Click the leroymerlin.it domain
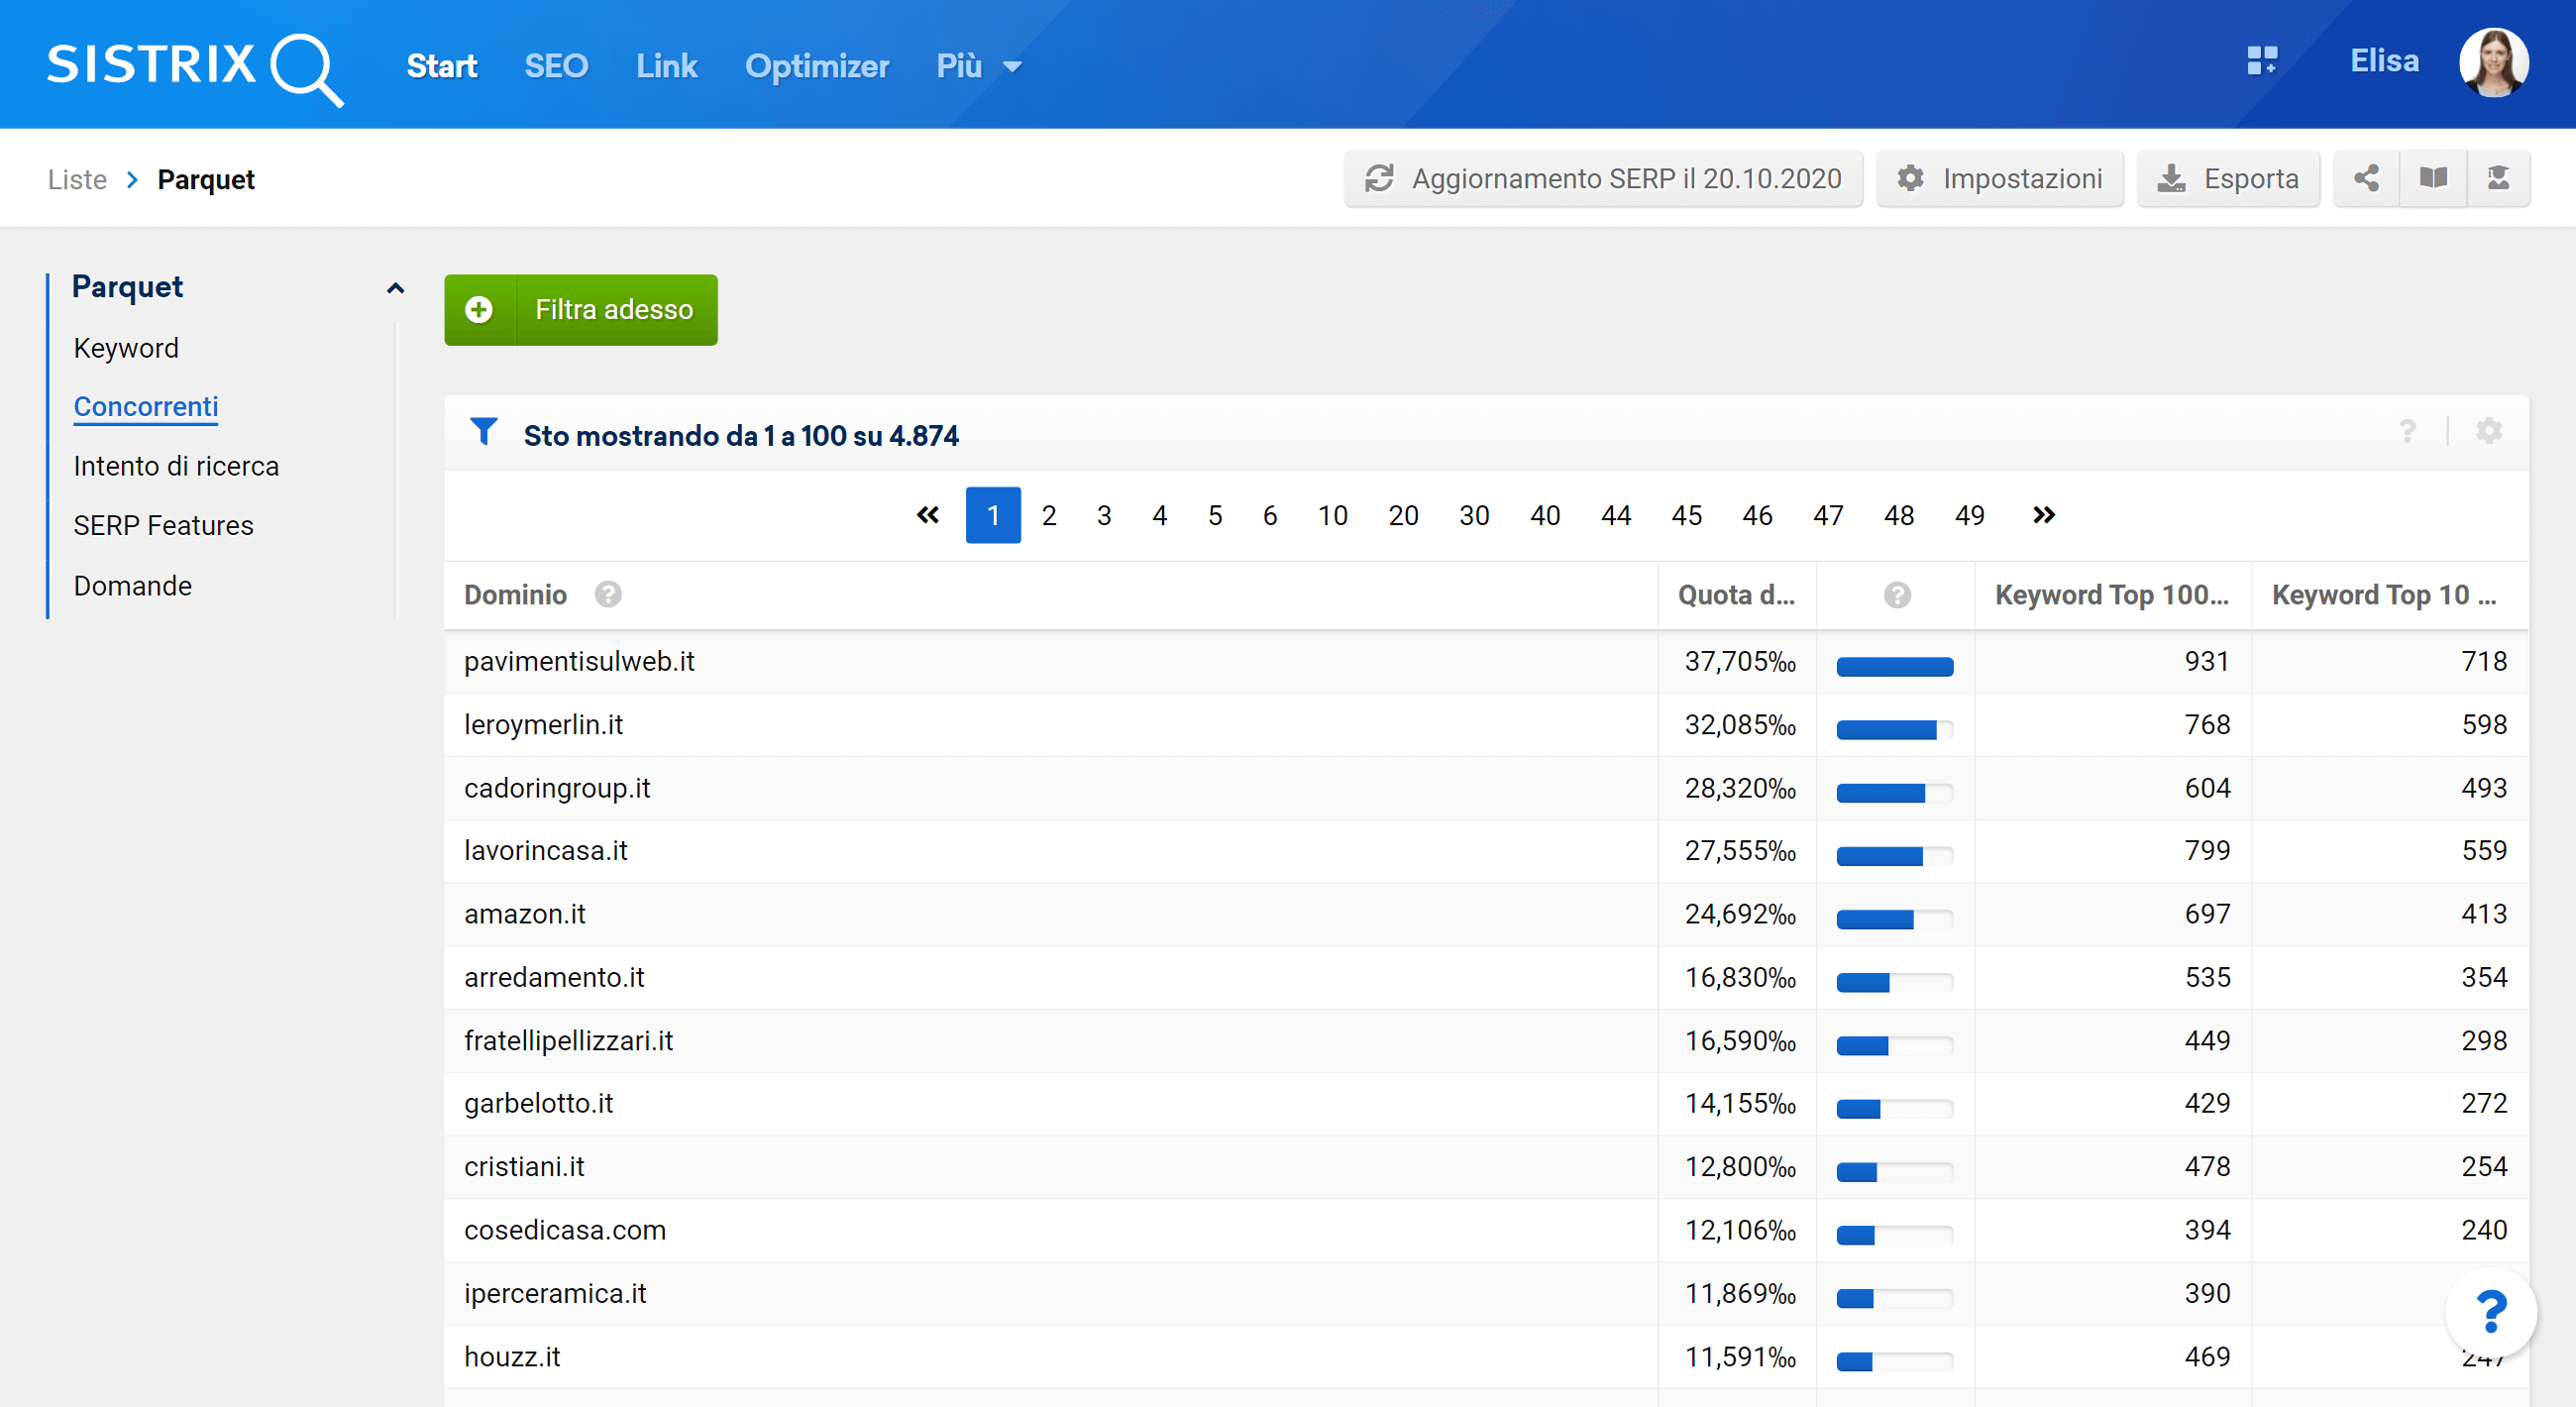Screen dimensions: 2576x1407 [x=543, y=724]
